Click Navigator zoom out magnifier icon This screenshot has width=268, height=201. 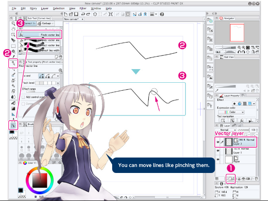(x=239, y=48)
